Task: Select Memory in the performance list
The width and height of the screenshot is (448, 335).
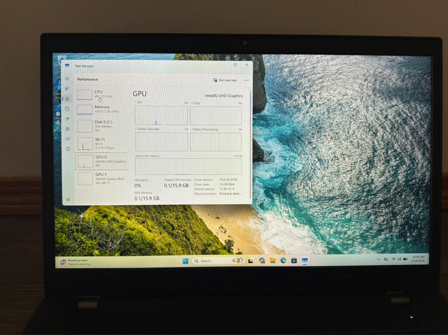Action: (101, 109)
